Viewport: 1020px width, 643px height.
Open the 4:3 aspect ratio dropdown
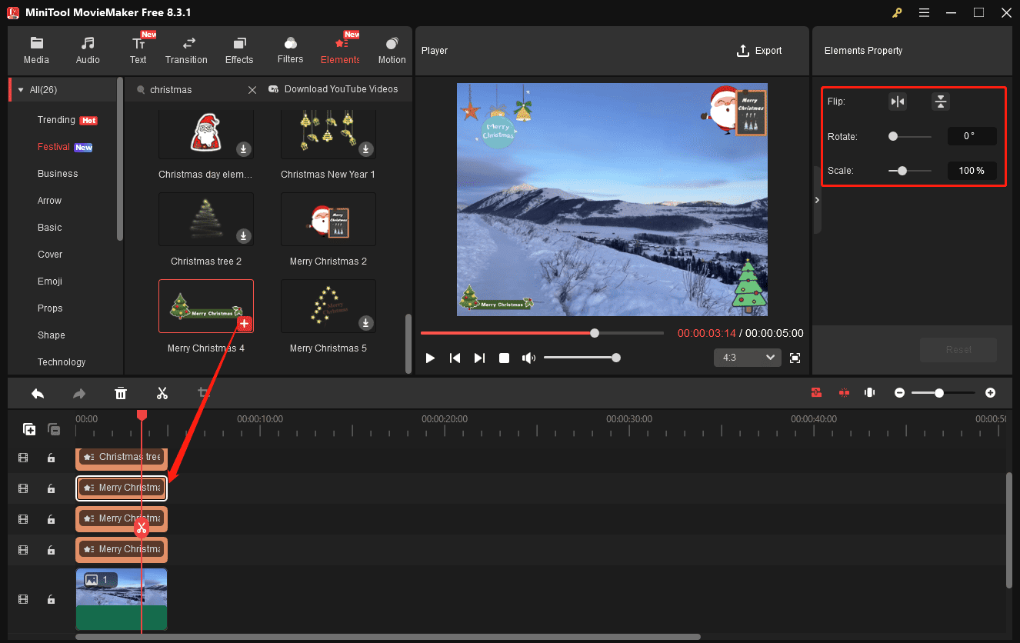(747, 358)
